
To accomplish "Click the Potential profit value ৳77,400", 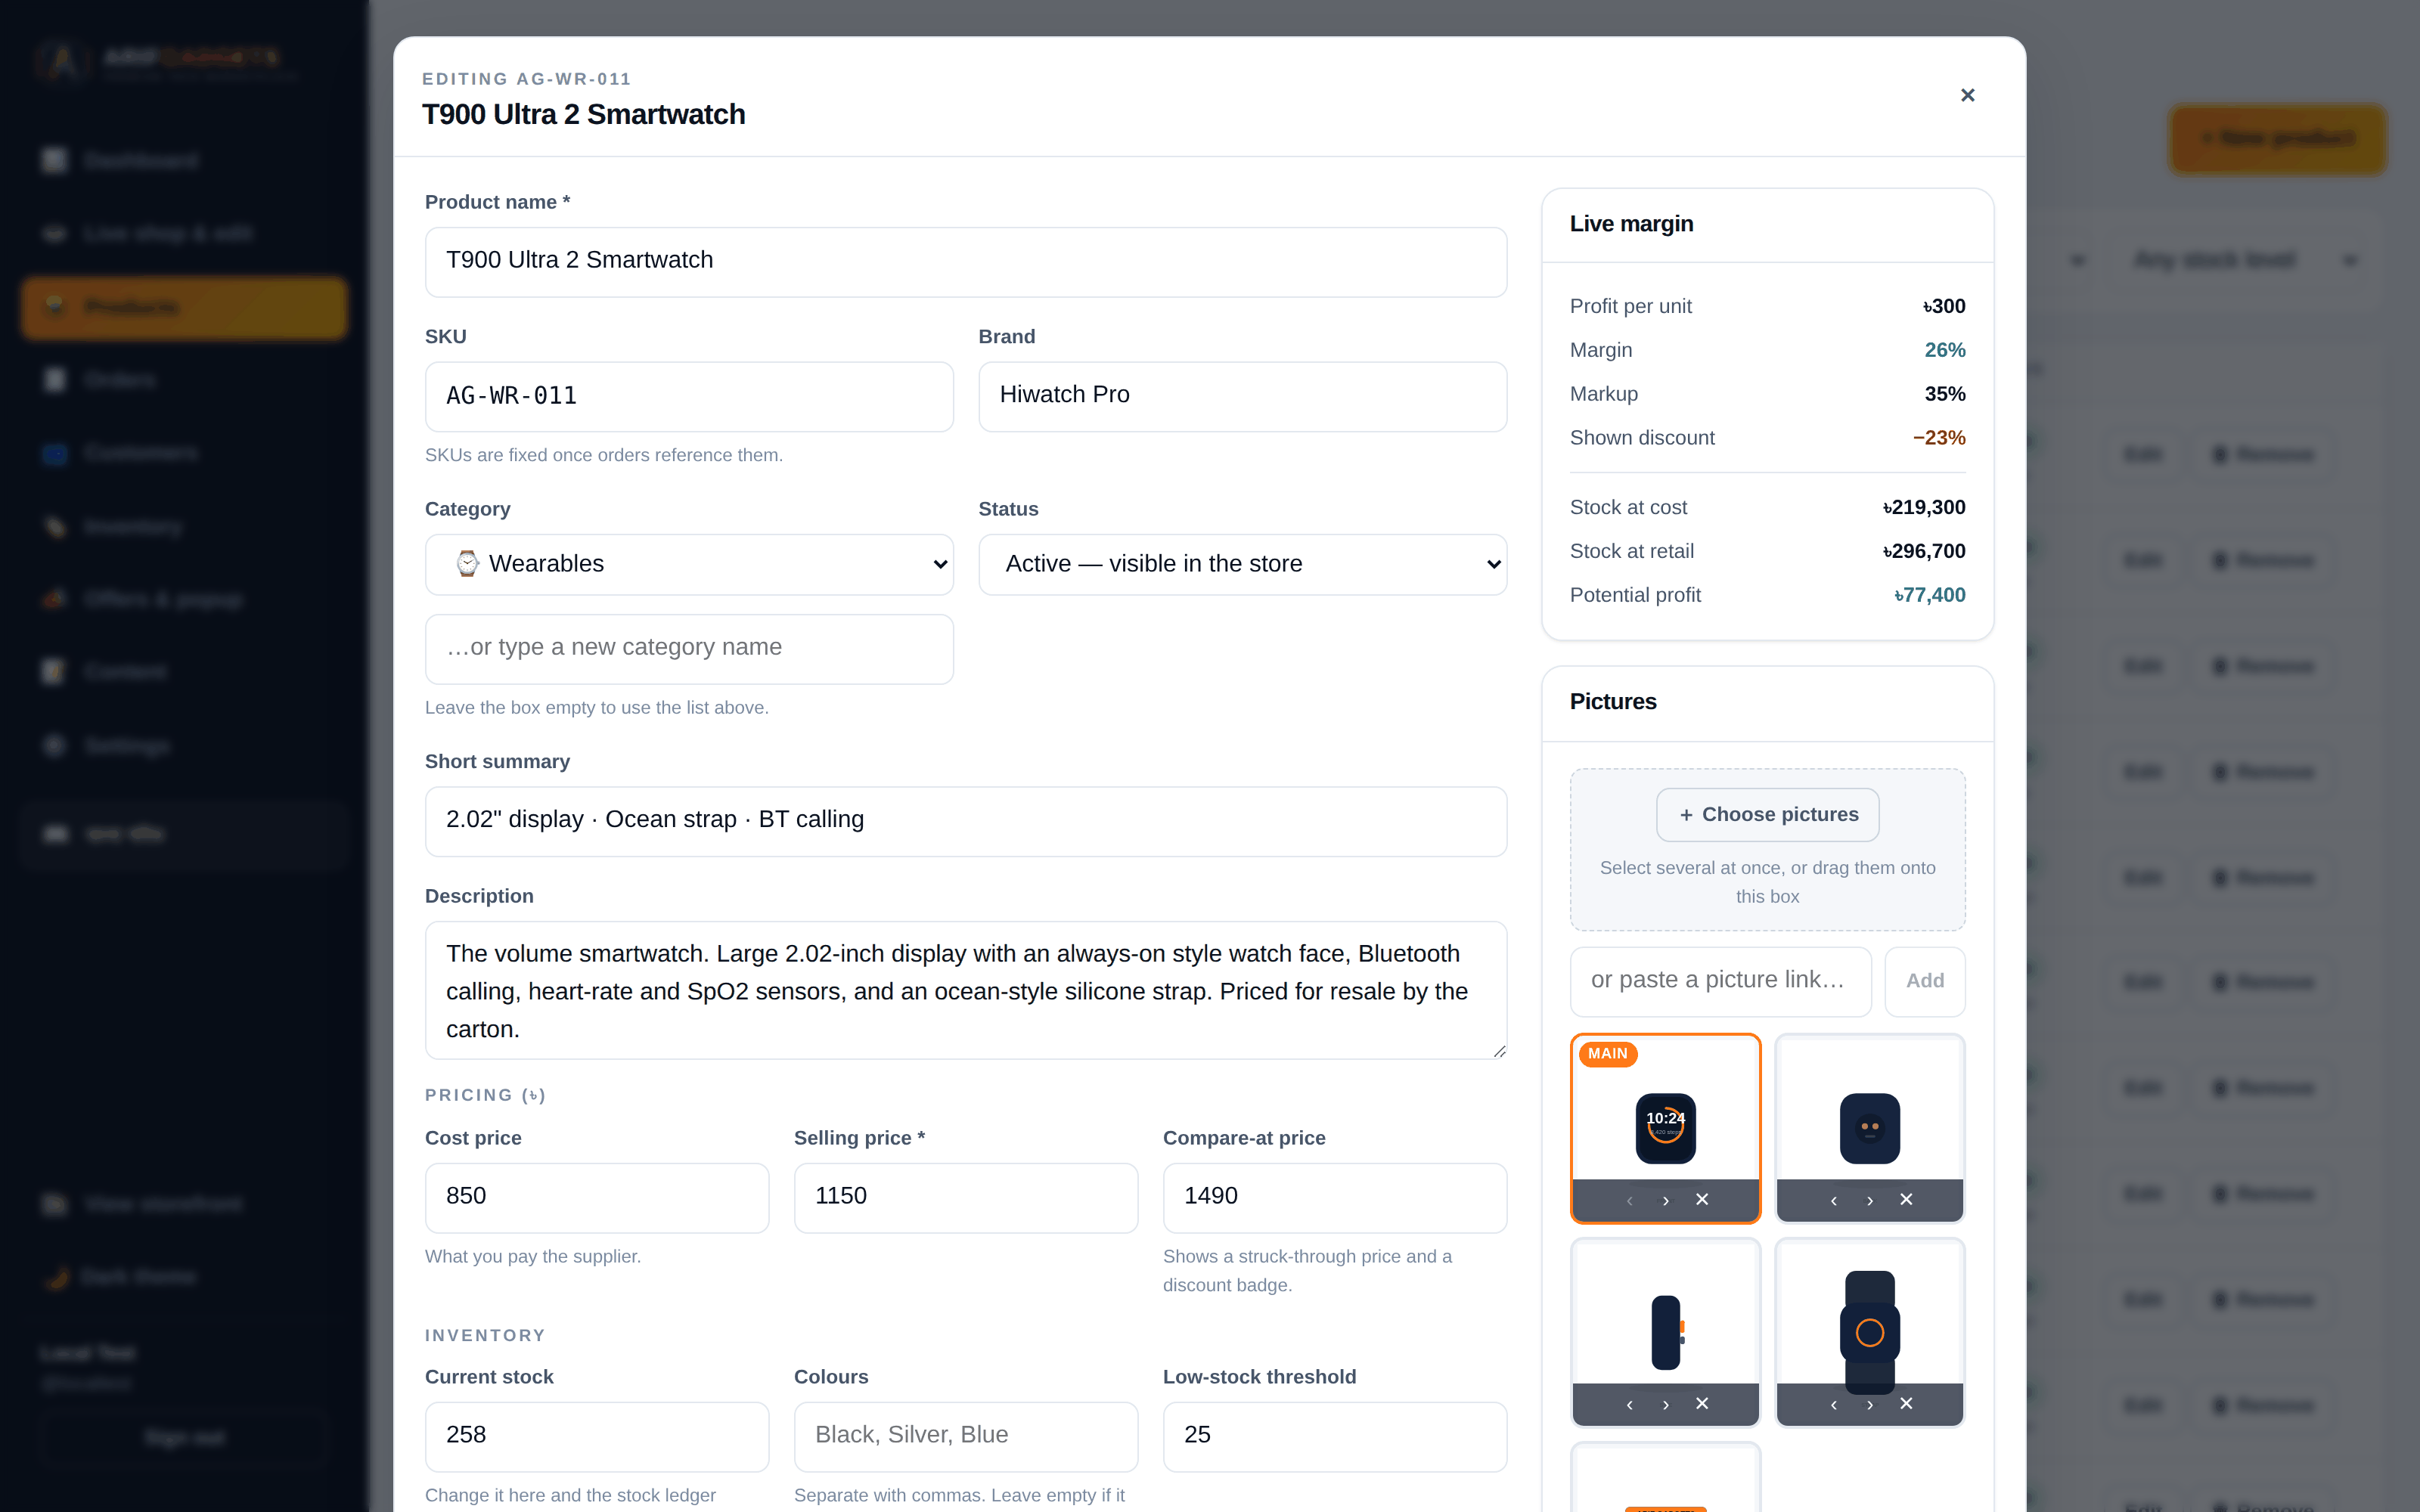I will pyautogui.click(x=1930, y=595).
